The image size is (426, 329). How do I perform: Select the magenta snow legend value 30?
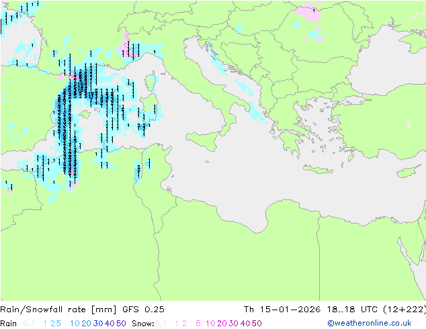(234, 324)
